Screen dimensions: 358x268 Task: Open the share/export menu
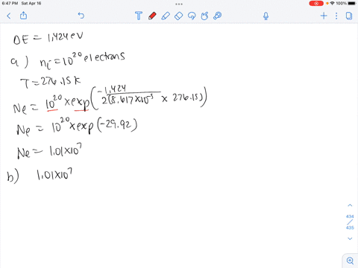pos(23,16)
